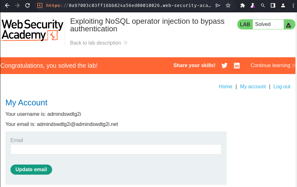Click the email line 'admindswdtg2i@admindswdtg2i.net'
The image size is (297, 187).
click(77, 124)
